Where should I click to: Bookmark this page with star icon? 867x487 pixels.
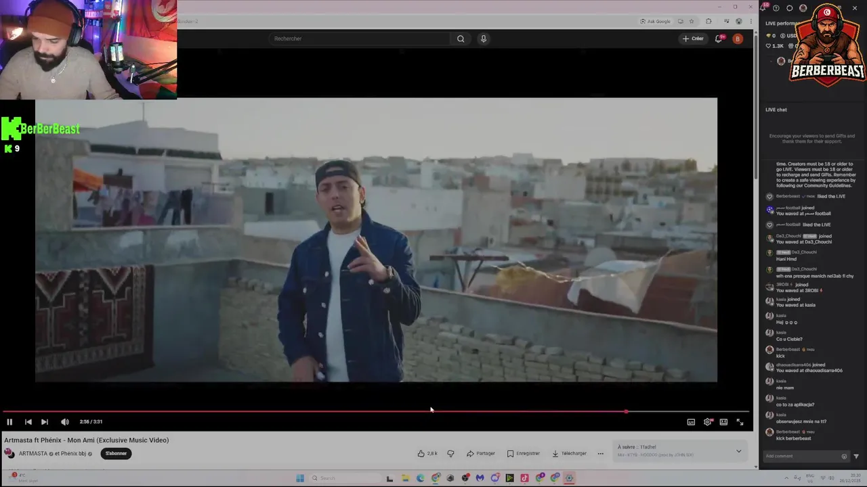coord(692,21)
